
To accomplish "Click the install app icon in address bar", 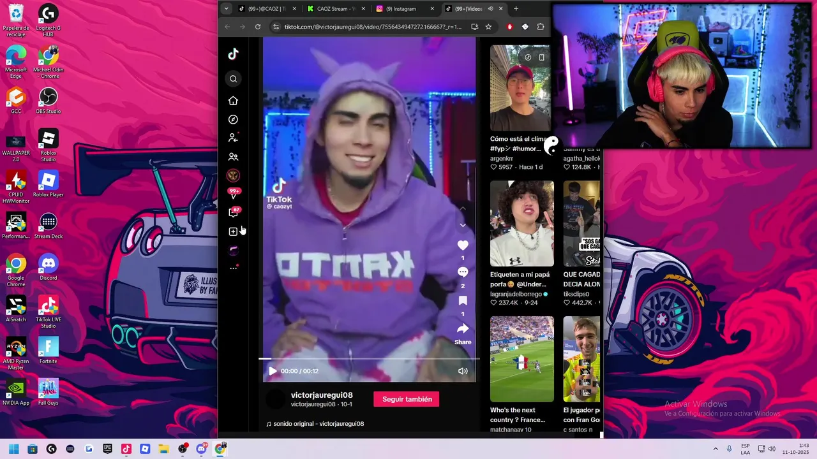I will (x=474, y=27).
